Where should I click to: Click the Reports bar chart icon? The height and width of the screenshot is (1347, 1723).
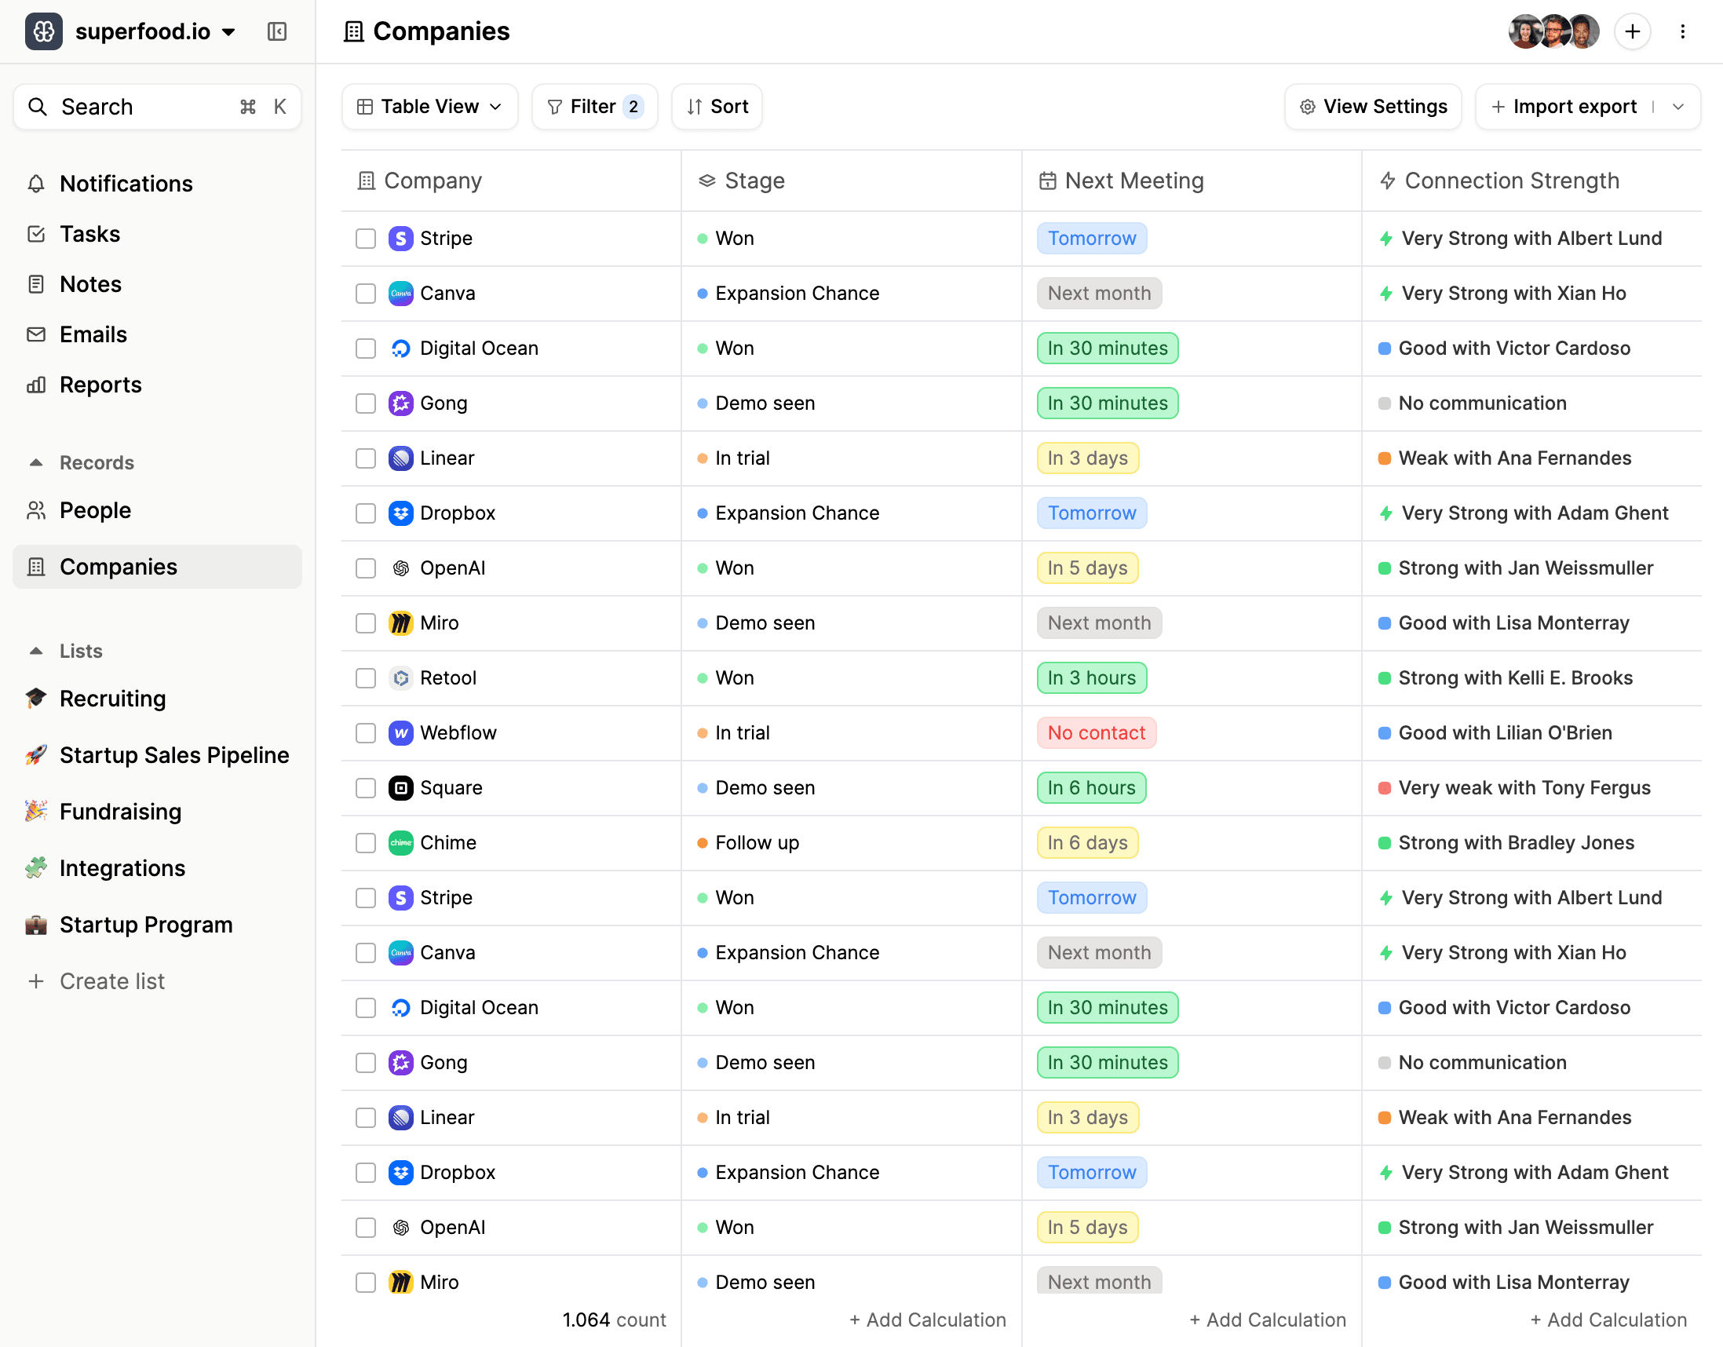(x=36, y=385)
